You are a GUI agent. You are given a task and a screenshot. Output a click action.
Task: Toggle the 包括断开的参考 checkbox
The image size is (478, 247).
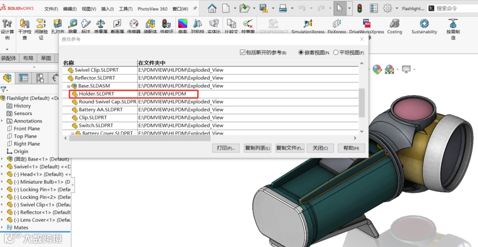(x=243, y=52)
